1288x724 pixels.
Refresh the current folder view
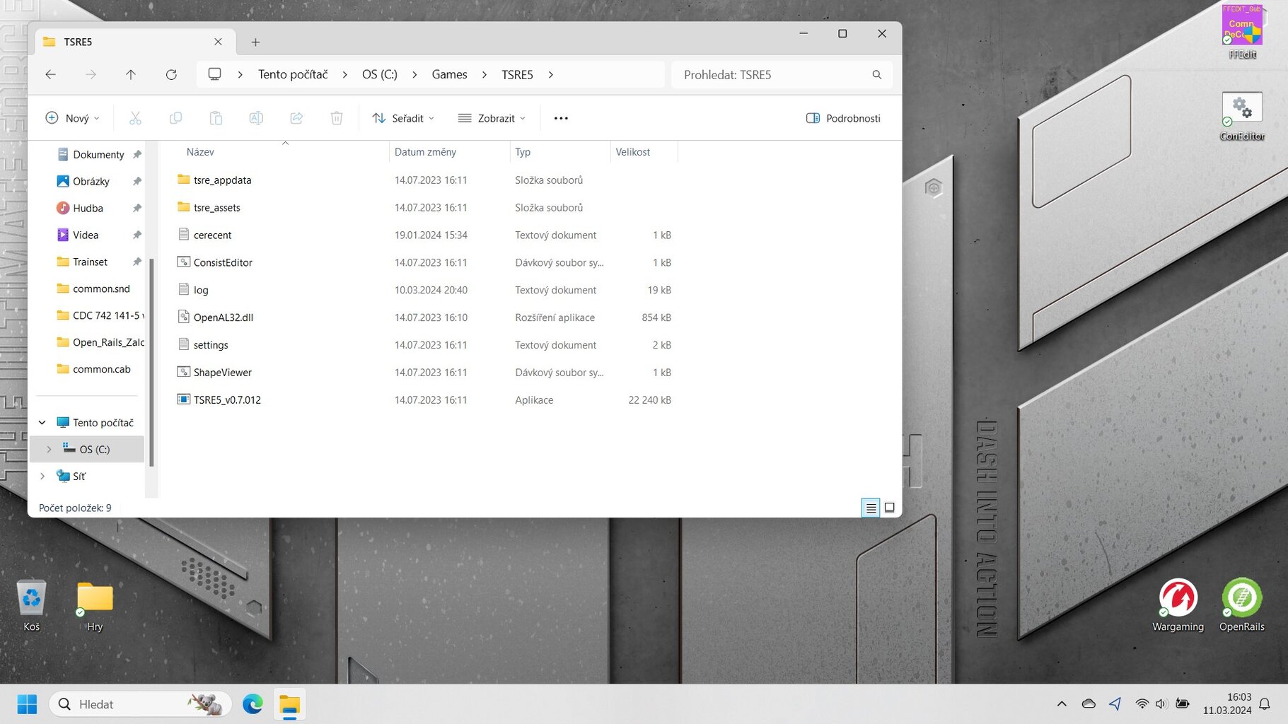171,74
